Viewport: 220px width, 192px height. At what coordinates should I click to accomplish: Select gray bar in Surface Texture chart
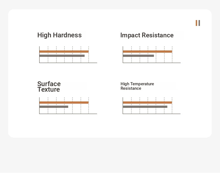click(54, 107)
